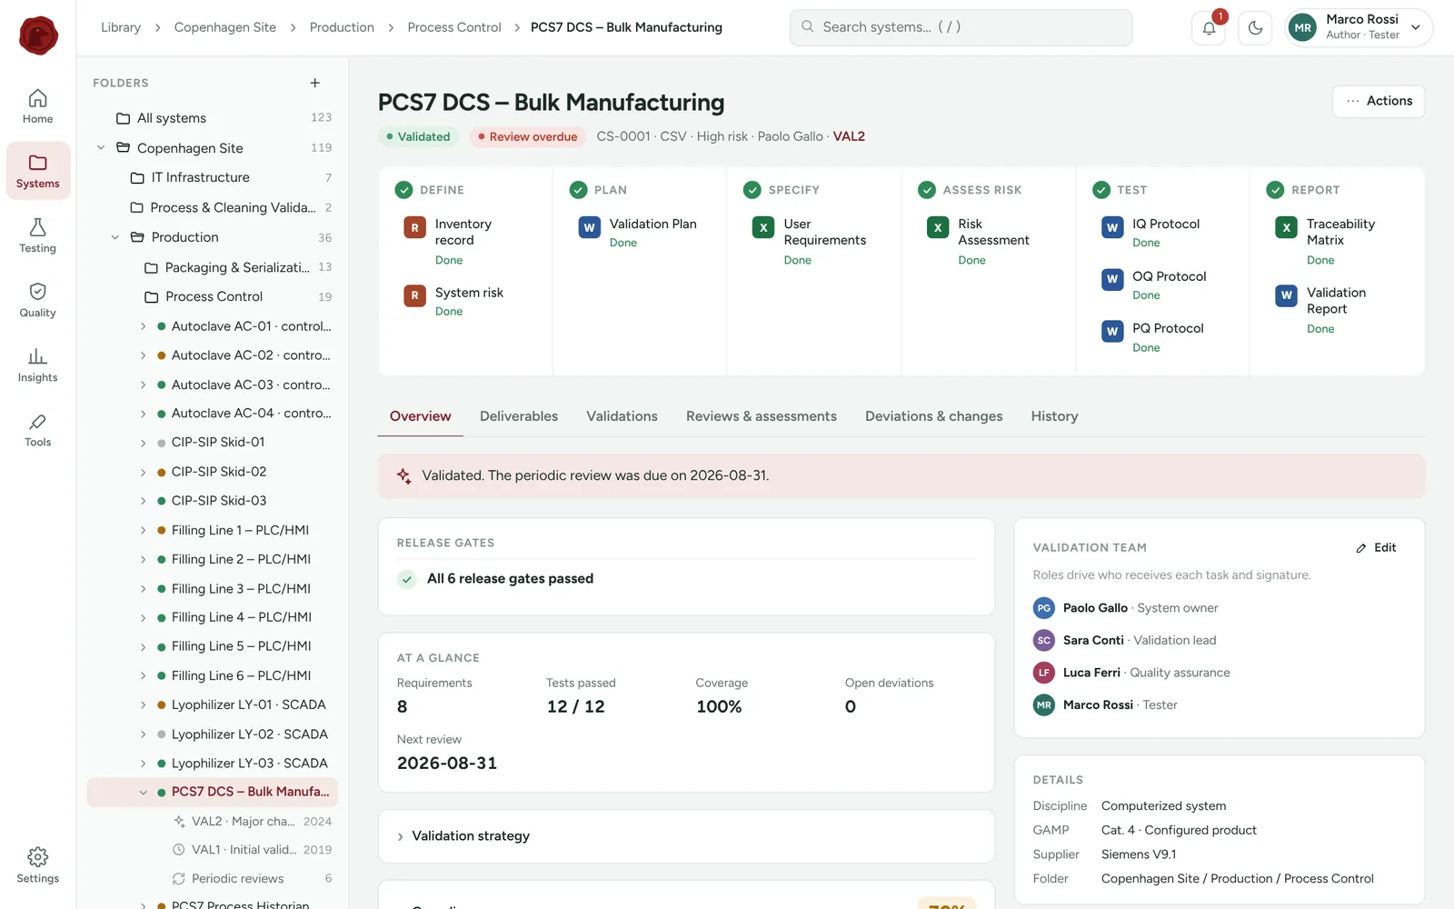Open Tools in the left rail
This screenshot has height=909, width=1454.
coord(37,429)
